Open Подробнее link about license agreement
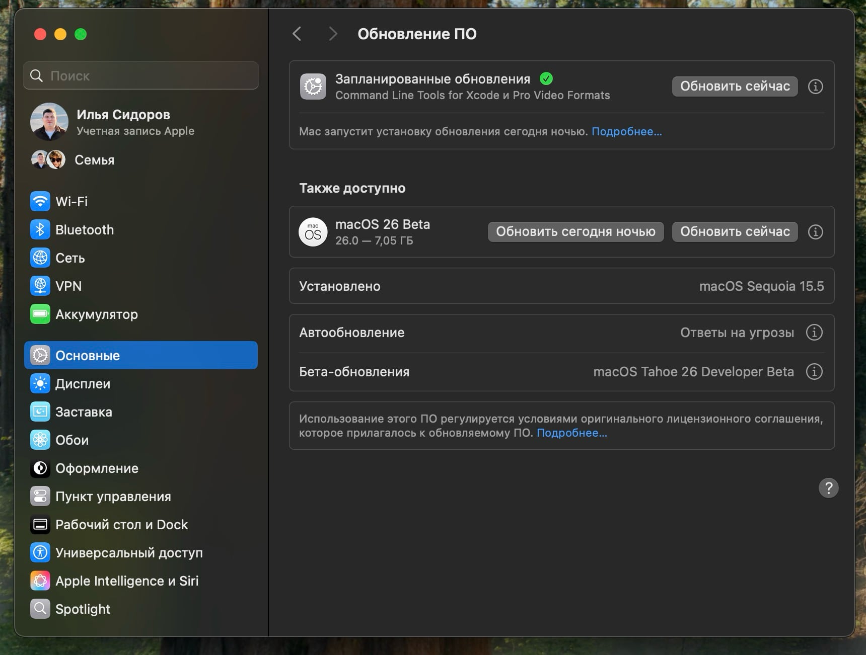The width and height of the screenshot is (866, 655). [x=571, y=433]
